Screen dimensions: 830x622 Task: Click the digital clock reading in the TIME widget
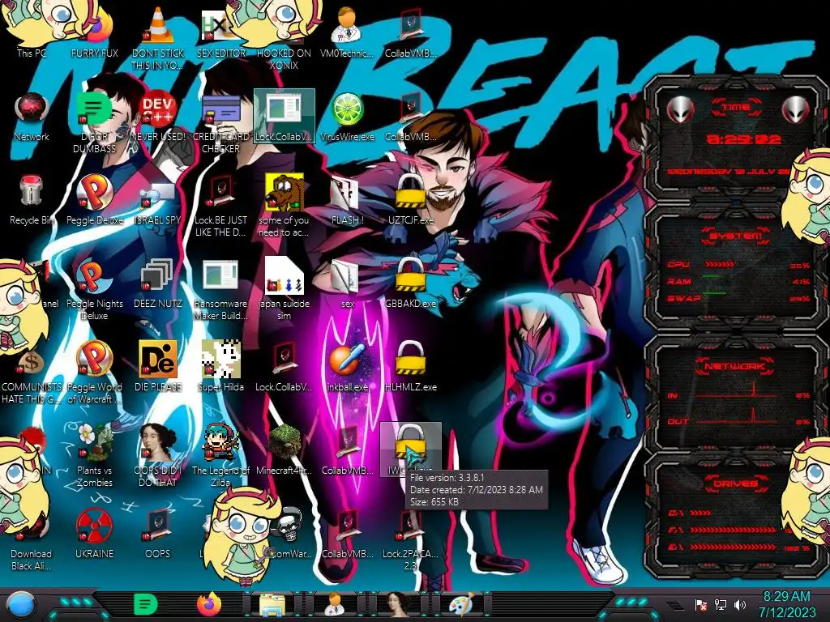coord(743,139)
